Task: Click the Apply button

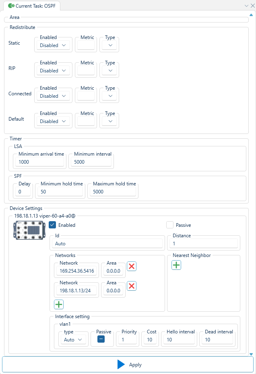Action: [x=128, y=364]
